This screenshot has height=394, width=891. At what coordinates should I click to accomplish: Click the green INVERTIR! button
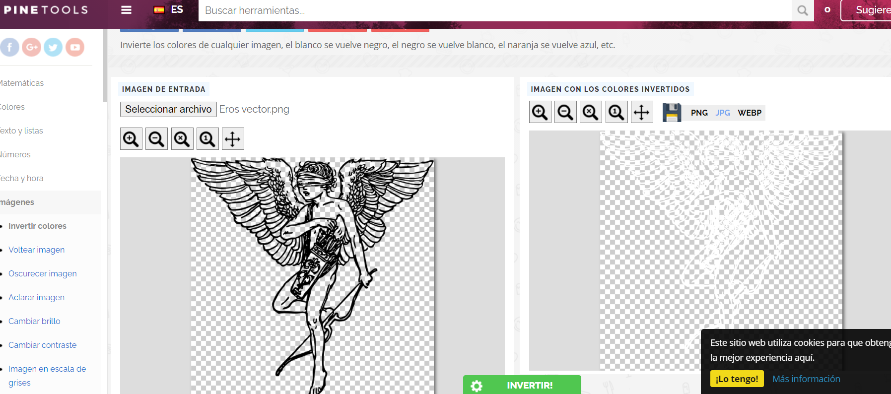[522, 385]
